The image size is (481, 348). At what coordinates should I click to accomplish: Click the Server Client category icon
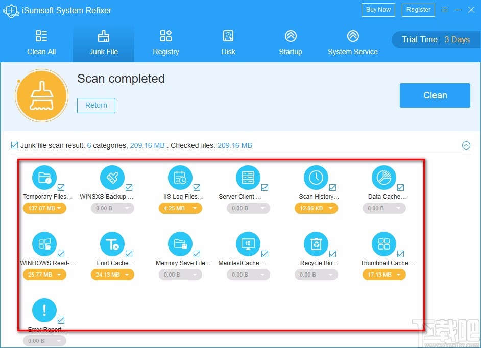(248, 178)
